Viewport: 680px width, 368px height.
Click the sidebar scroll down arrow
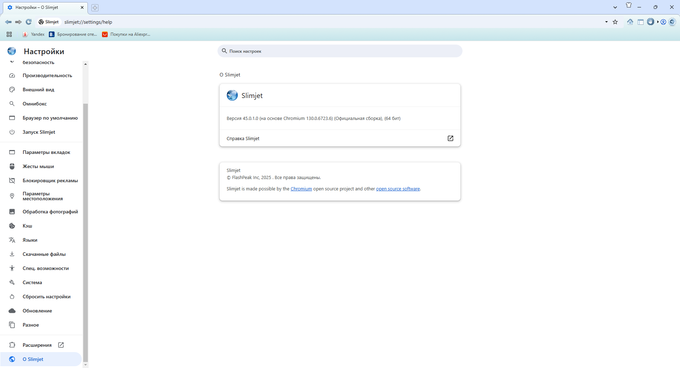(x=85, y=365)
